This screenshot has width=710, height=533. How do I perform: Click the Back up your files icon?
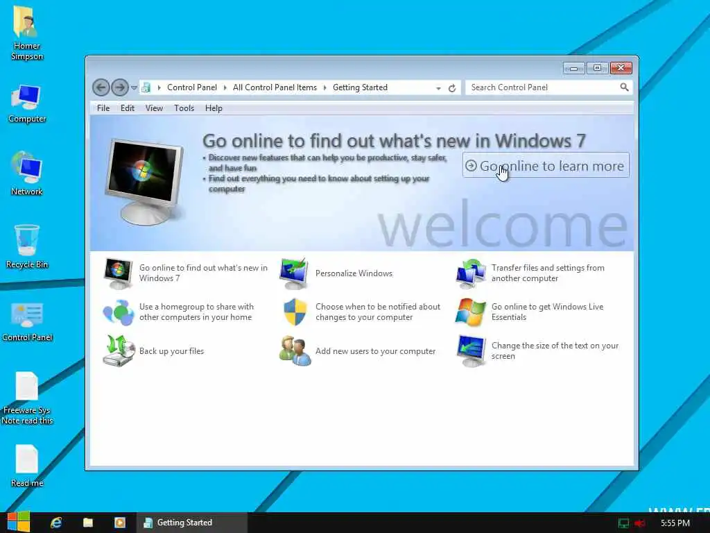click(119, 350)
